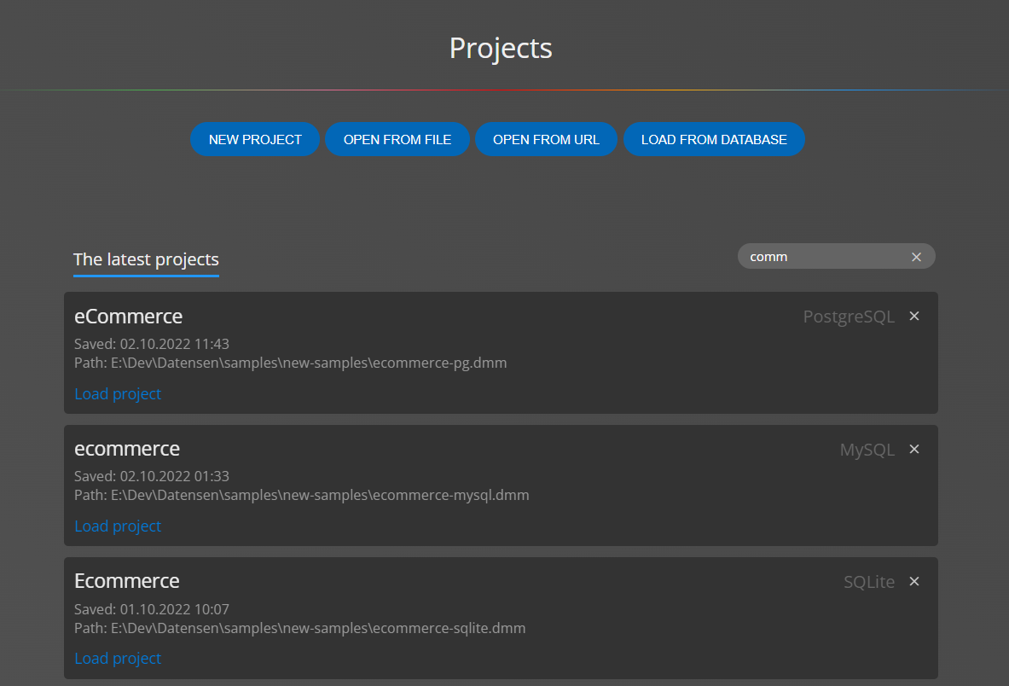Click the SQLite database type label

[868, 581]
